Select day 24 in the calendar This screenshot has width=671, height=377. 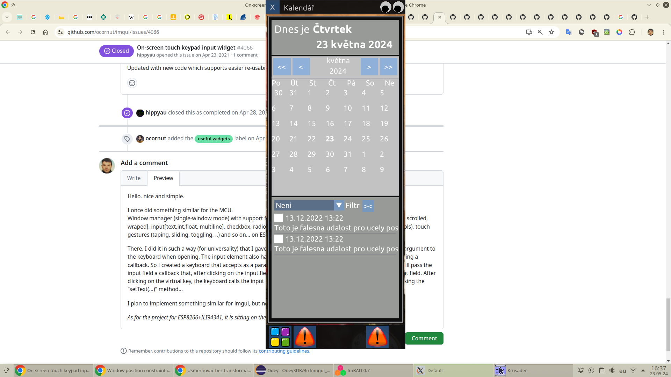coord(347,139)
